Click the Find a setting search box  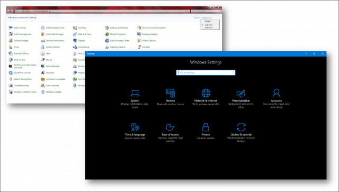[x=206, y=72]
